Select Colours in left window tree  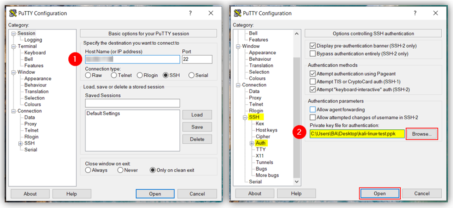click(x=33, y=104)
